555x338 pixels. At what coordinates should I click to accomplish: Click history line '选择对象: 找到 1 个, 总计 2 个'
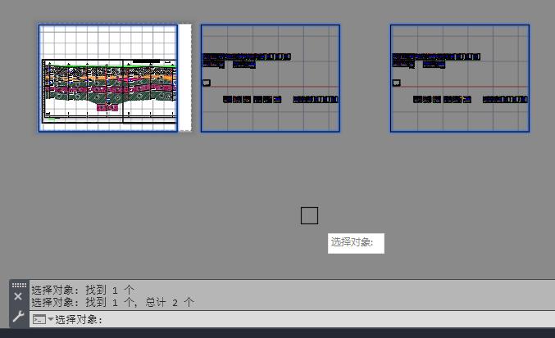tap(112, 302)
